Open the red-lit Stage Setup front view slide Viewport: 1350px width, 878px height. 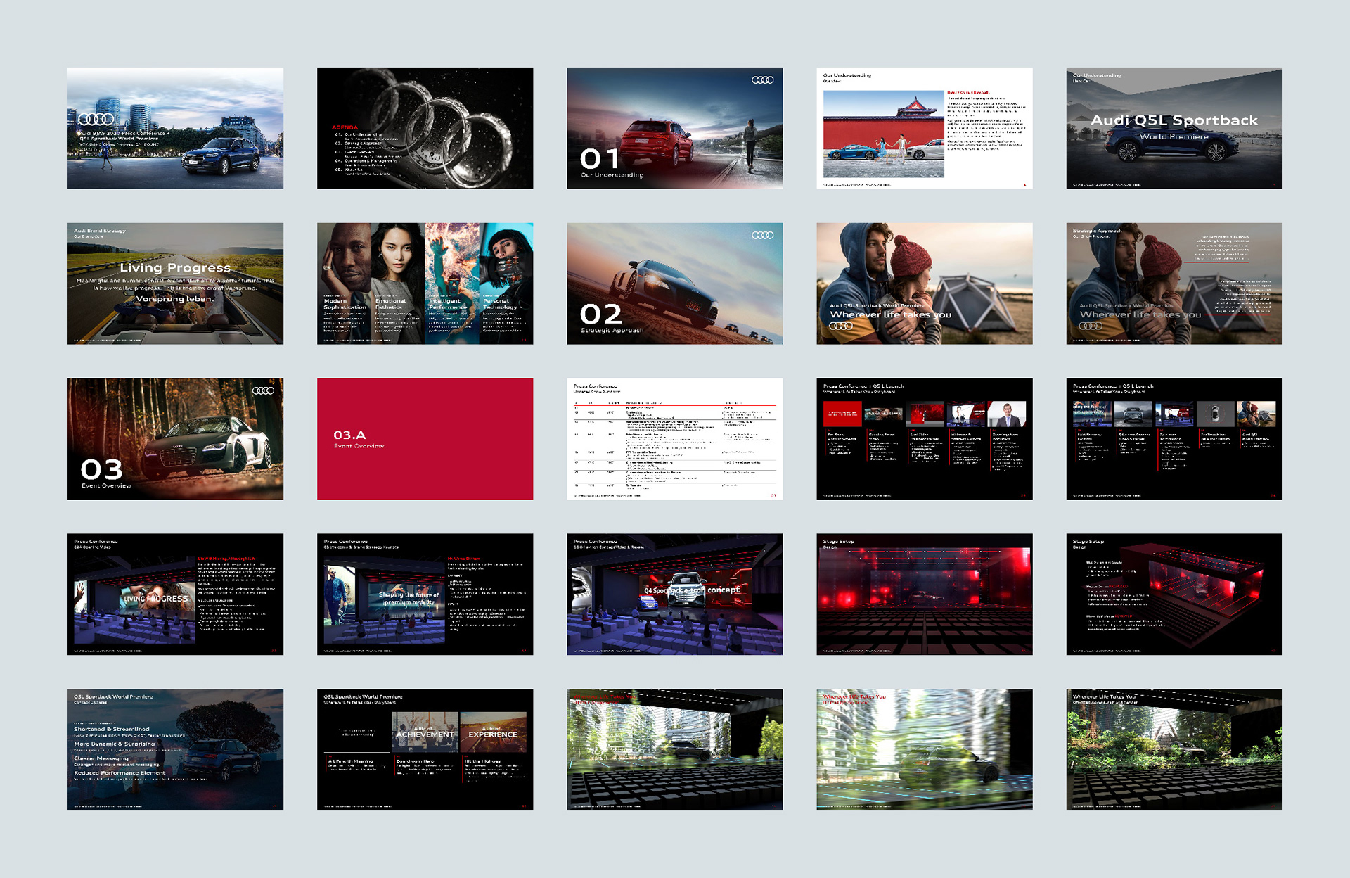pos(924,594)
